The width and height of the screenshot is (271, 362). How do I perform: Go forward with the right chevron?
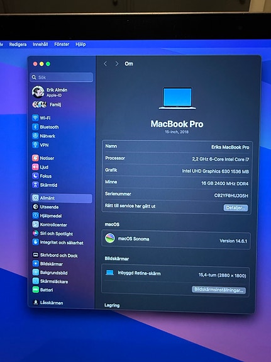(x=117, y=64)
